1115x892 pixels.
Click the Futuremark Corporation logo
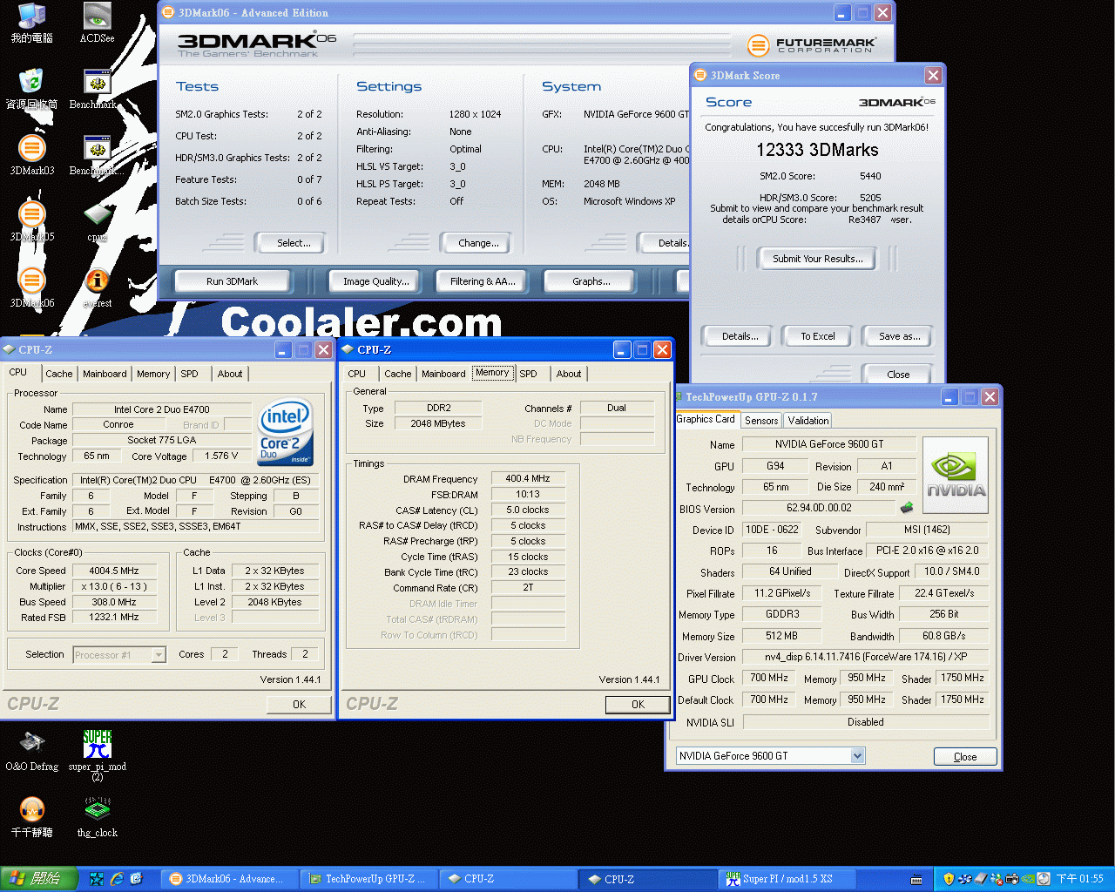(x=812, y=44)
